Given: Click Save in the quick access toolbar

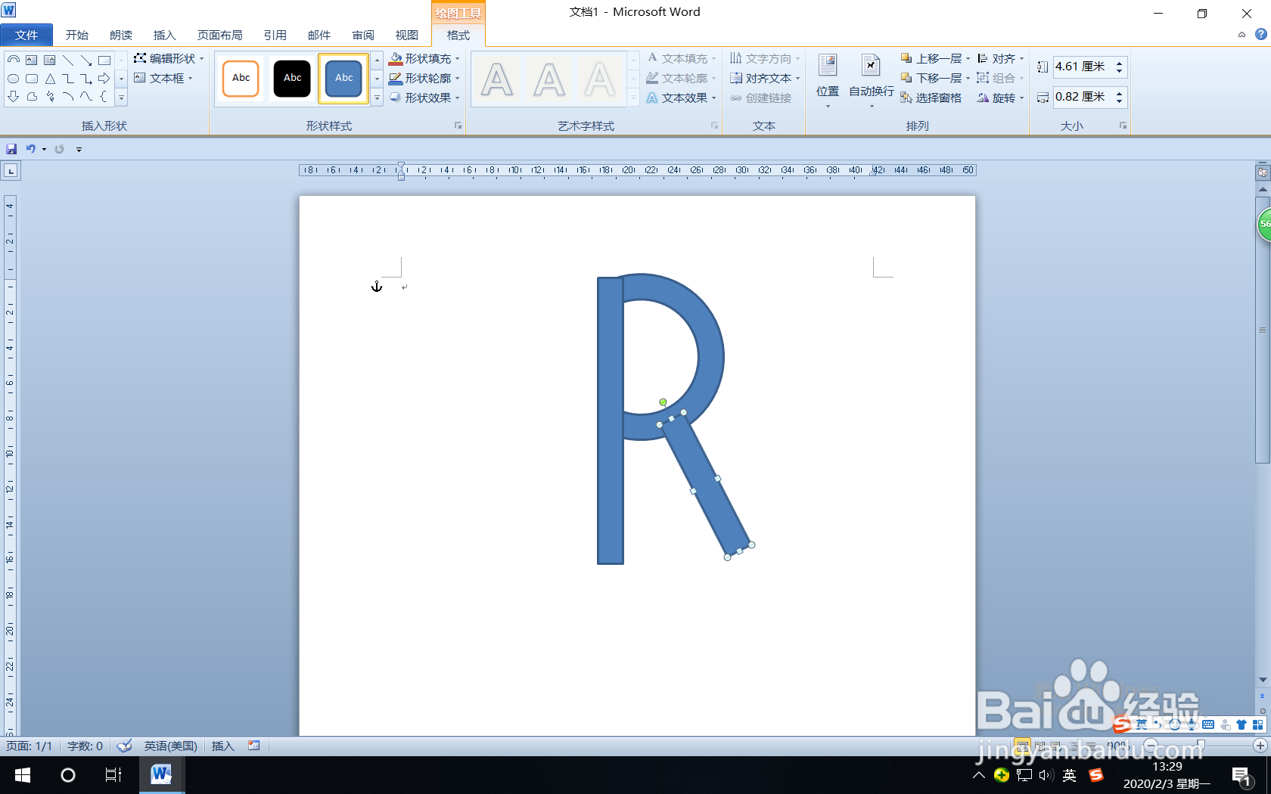Looking at the screenshot, I should coord(11,149).
